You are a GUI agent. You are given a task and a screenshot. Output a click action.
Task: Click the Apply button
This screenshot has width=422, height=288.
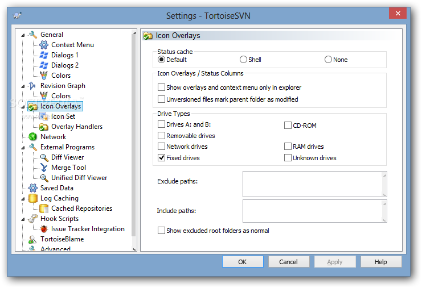[335, 262]
